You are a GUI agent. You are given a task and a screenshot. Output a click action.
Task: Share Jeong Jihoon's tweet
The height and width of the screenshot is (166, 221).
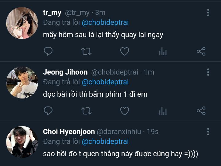[201, 111]
